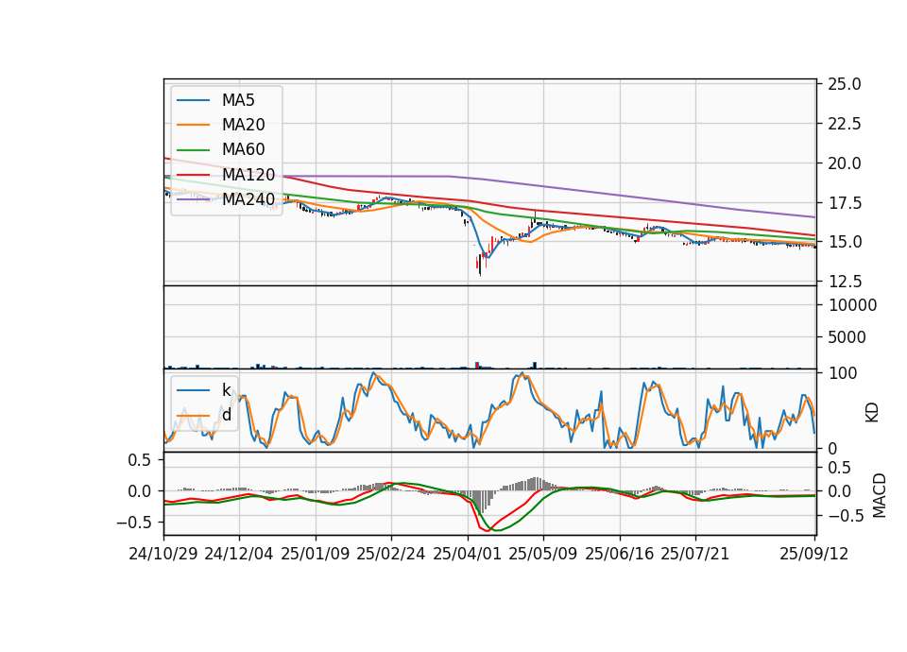The width and height of the screenshot is (907, 652).
Task: Click the 24/10/29 date axis label
Action: pos(163,554)
